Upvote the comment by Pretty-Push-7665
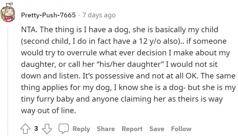The height and width of the screenshot is (136, 238). coord(26,129)
